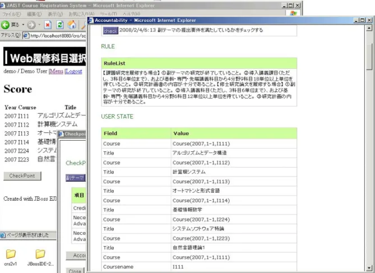
Task: Click the 2007 I112 row on Score page
Action: [x=45, y=124]
